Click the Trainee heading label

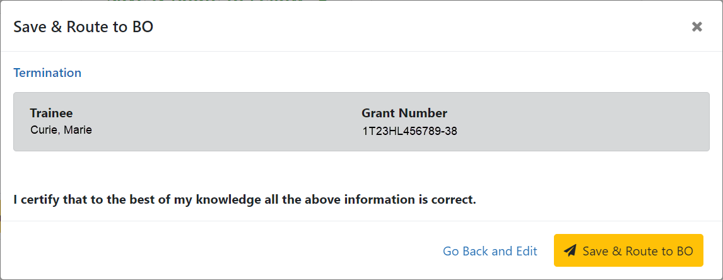tap(51, 113)
